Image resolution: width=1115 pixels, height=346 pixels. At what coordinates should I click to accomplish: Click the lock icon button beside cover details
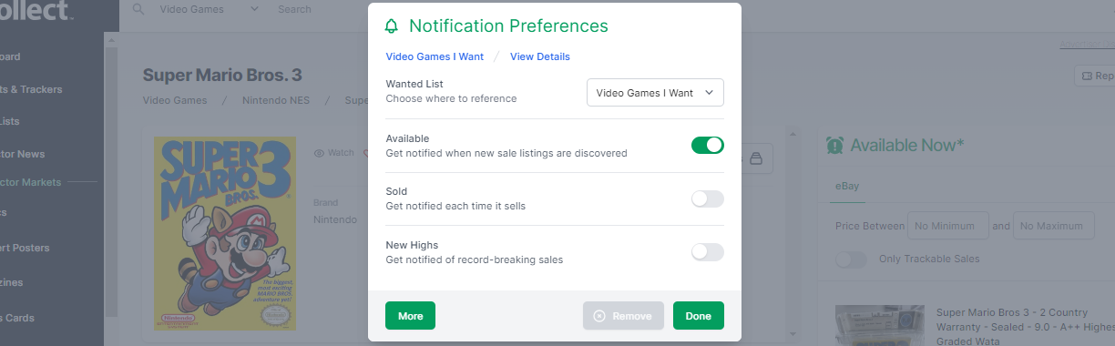[756, 158]
